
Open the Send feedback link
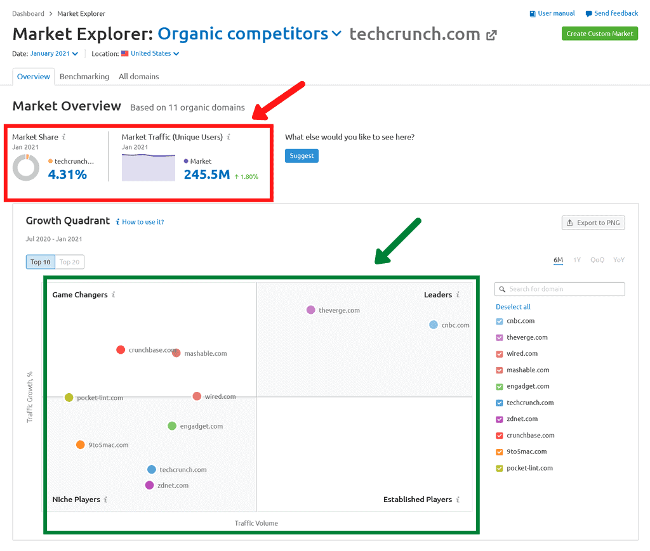pyautogui.click(x=616, y=13)
